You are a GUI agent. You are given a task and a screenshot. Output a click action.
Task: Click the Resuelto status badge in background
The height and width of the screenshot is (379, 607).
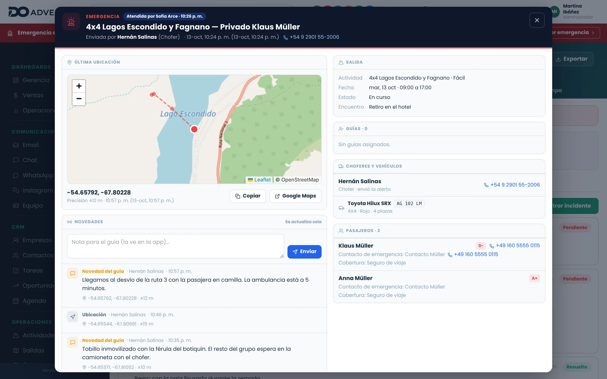click(577, 367)
